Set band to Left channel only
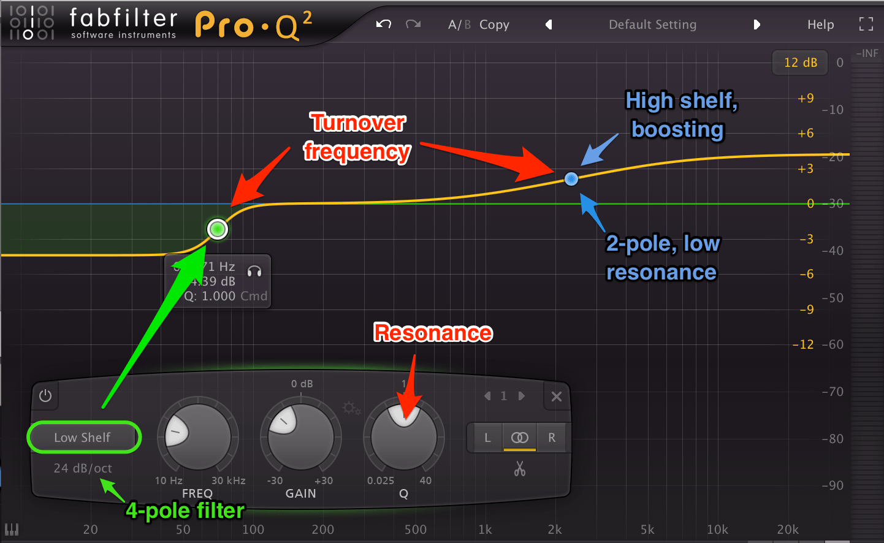The height and width of the screenshot is (543, 884). (487, 438)
